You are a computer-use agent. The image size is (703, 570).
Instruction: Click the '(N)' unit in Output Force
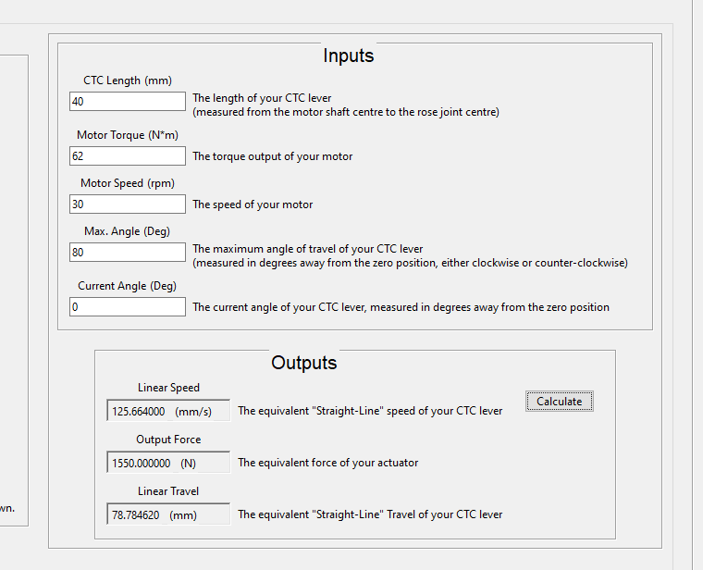[x=189, y=464]
